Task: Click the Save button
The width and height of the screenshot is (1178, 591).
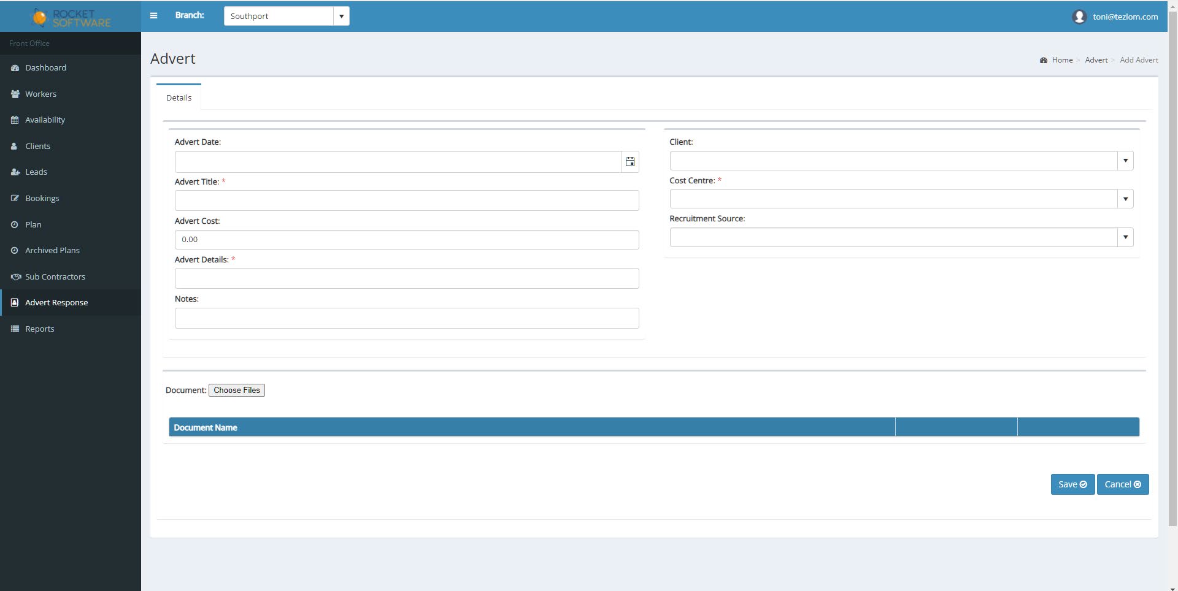Action: point(1072,484)
